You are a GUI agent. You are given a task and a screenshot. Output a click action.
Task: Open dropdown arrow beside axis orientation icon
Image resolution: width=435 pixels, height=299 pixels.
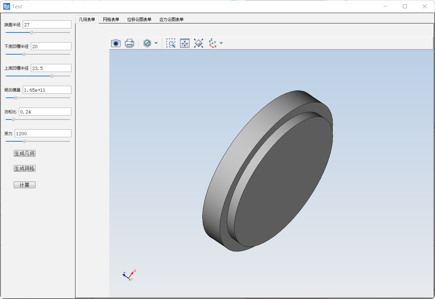point(221,43)
